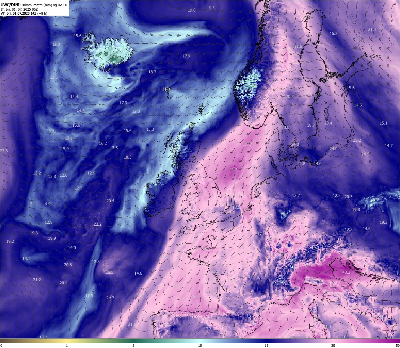Image resolution: width=400 pixels, height=348 pixels.
Task: Click the 19.8 value over eastern Europe
Action: 356,209
